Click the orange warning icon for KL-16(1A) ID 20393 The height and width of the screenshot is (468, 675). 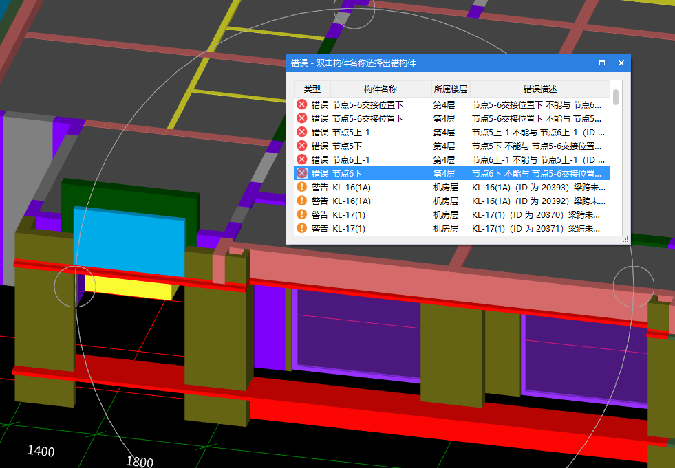[302, 187]
